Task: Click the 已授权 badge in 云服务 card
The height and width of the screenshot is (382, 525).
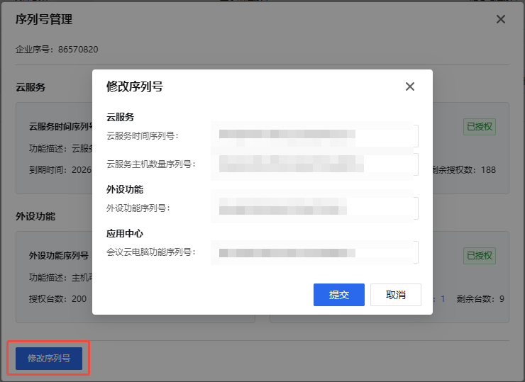Action: pyautogui.click(x=480, y=127)
